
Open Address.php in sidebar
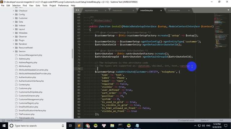24,59
